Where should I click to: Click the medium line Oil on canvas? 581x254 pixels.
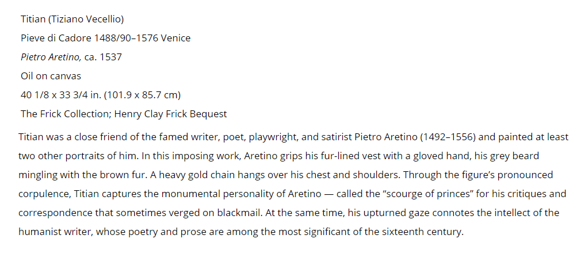[x=51, y=76]
